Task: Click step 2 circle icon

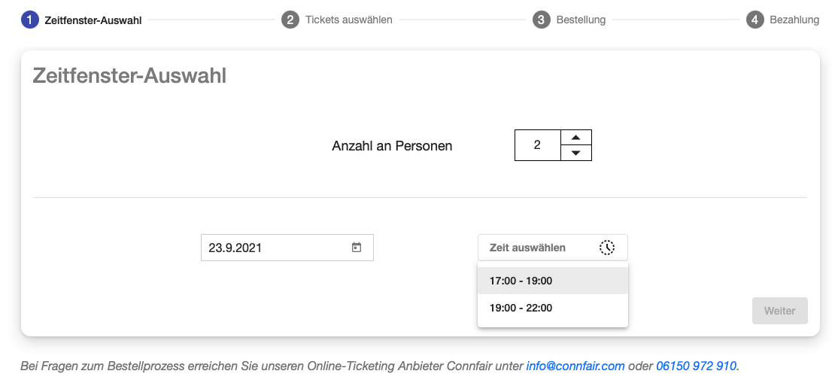Action: pyautogui.click(x=290, y=20)
